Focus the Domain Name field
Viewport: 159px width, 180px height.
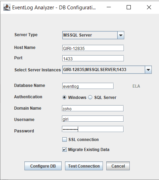(x=93, y=108)
